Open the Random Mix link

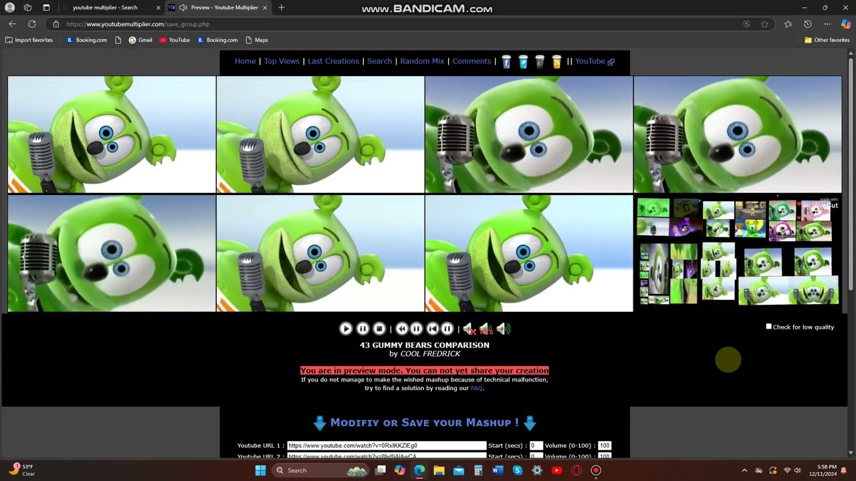click(x=422, y=61)
